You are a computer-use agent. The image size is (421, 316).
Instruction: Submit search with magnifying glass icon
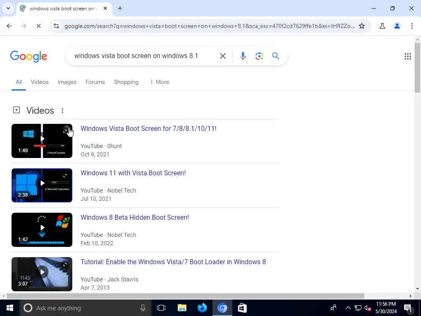pos(275,56)
